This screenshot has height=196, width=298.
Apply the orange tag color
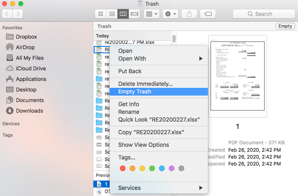coord(132,168)
